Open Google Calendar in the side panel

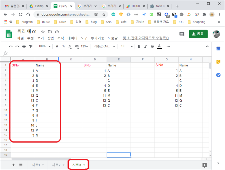pyautogui.click(x=218, y=49)
